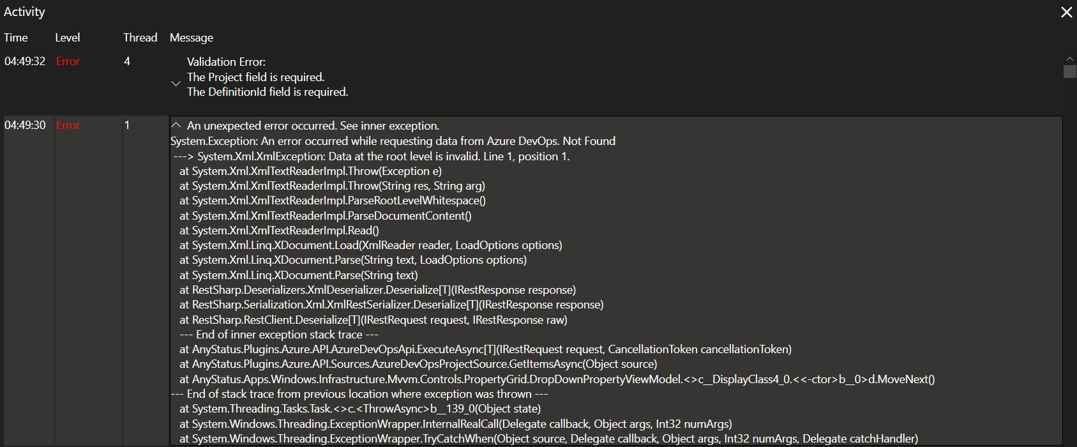Click the Error label on thread 4 row
The width and height of the screenshot is (1077, 447).
coord(68,61)
